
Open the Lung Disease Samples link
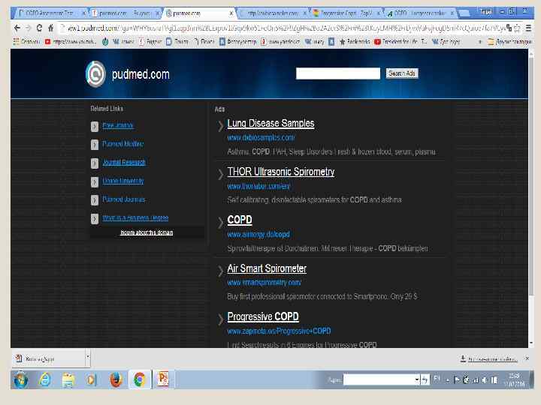tap(270, 123)
